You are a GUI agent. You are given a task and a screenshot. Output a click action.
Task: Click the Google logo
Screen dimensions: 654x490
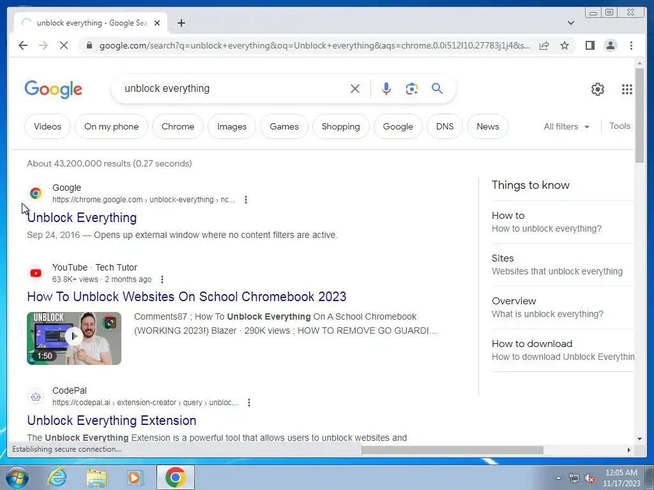pyautogui.click(x=54, y=89)
